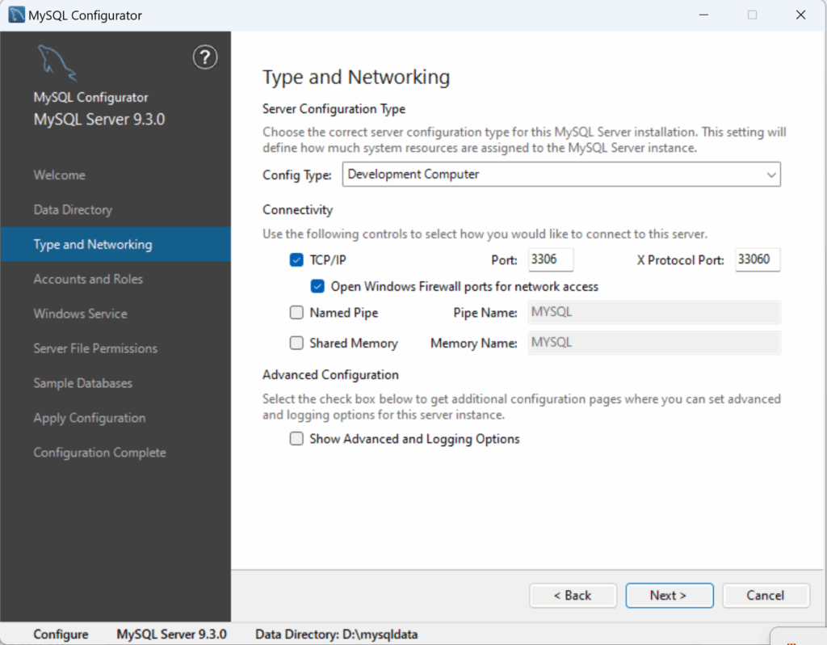Open the Config Type dropdown
The image size is (827, 645).
click(560, 175)
